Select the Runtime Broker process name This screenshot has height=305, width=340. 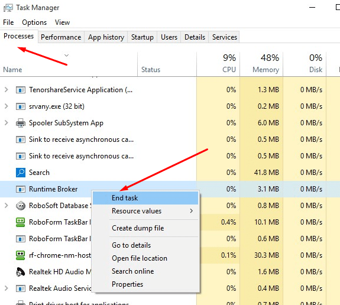(x=53, y=189)
